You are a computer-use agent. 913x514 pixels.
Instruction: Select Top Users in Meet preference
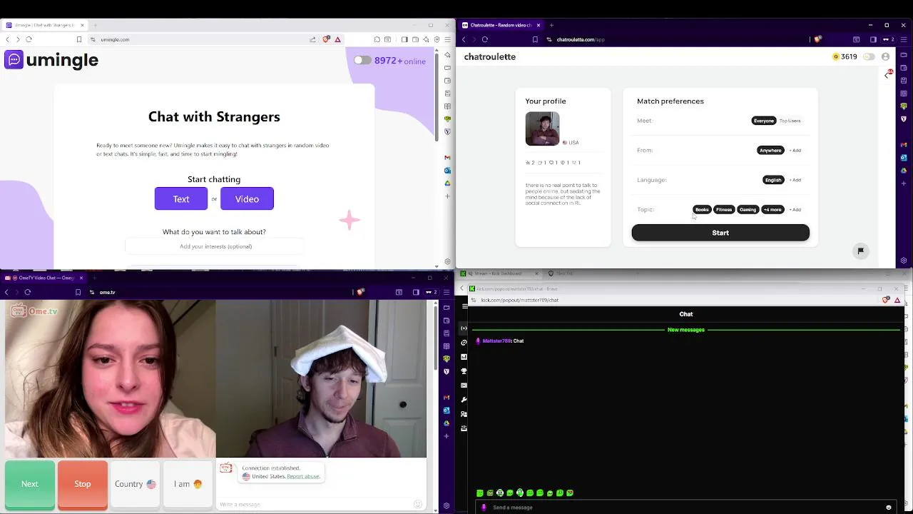point(790,121)
